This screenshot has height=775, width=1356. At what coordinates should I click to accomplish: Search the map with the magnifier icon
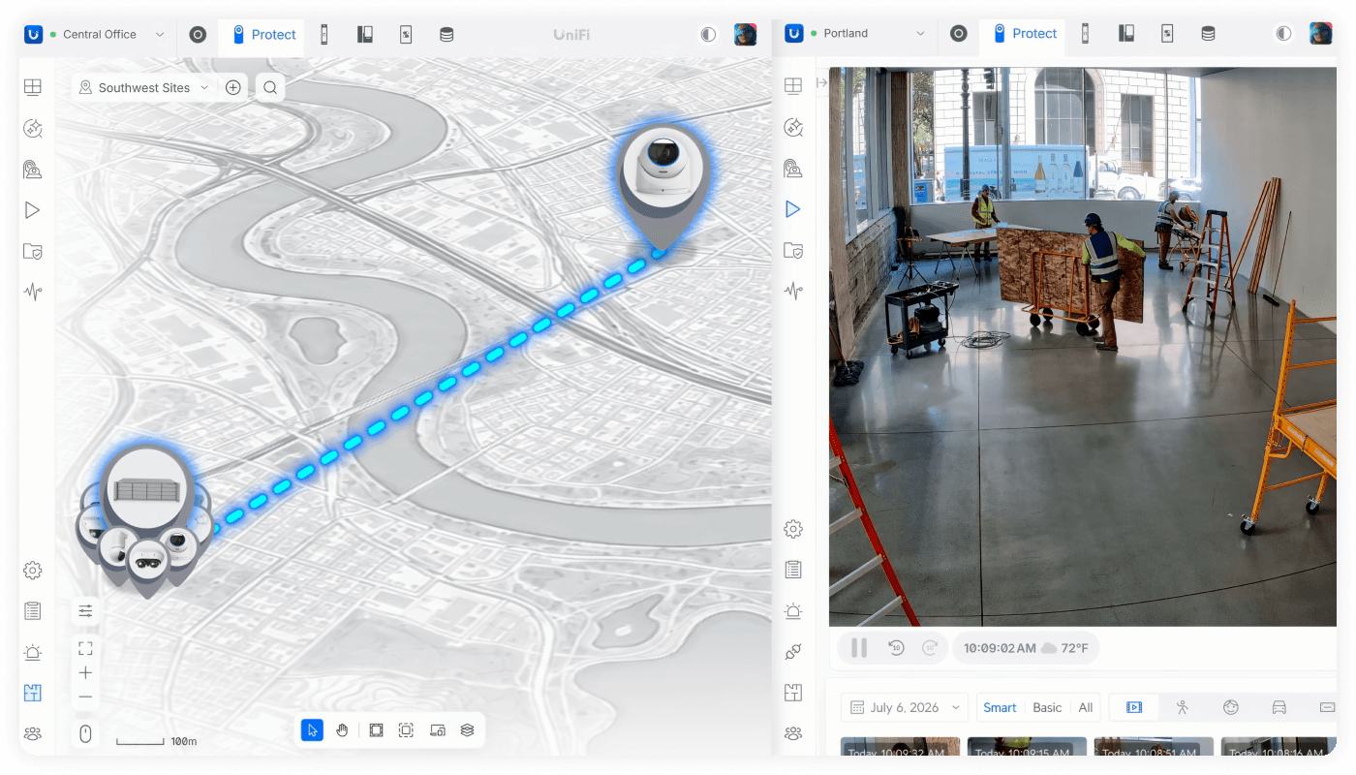pyautogui.click(x=270, y=87)
